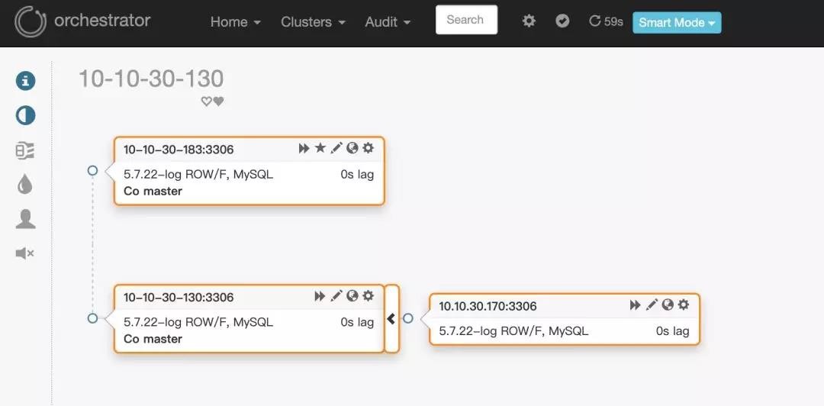Click forward arrows icon on 10.10.30.170:3306
The width and height of the screenshot is (824, 406).
coord(635,305)
